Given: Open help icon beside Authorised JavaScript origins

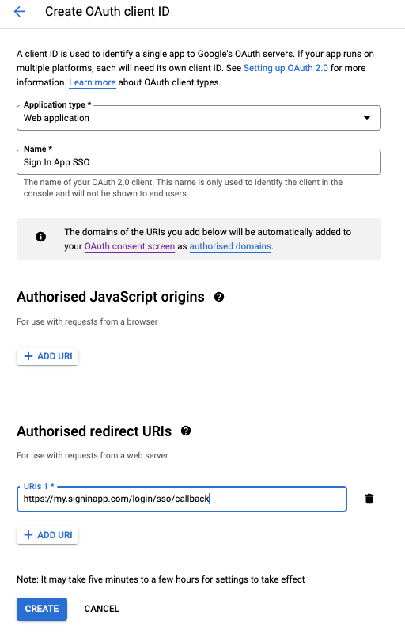Looking at the screenshot, I should pyautogui.click(x=219, y=297).
